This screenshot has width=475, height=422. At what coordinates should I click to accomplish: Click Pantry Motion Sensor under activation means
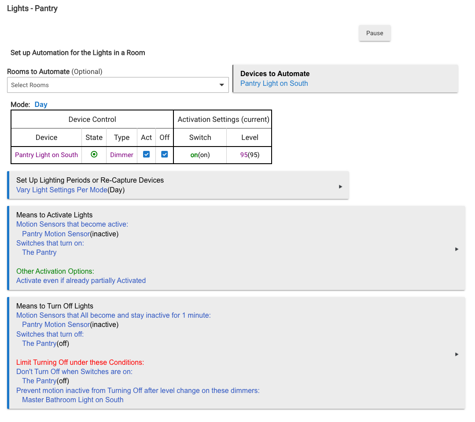(56, 234)
